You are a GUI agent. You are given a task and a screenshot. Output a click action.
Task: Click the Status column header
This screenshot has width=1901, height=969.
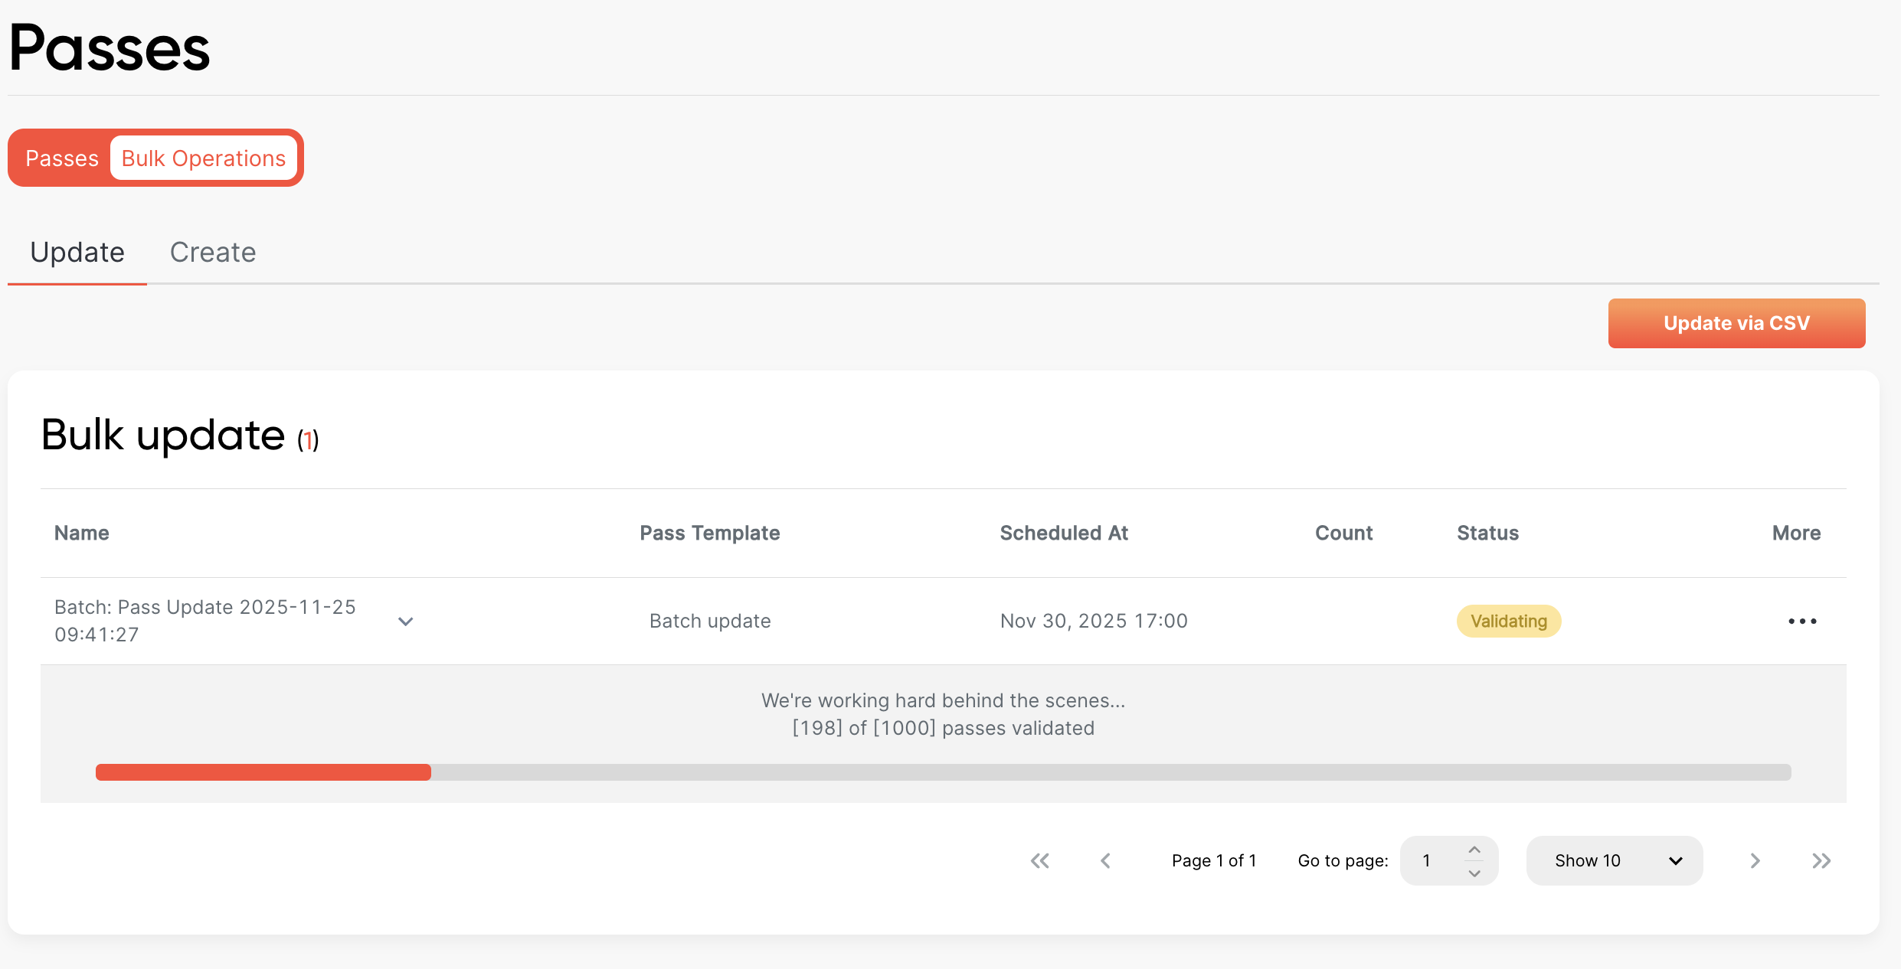coord(1487,533)
